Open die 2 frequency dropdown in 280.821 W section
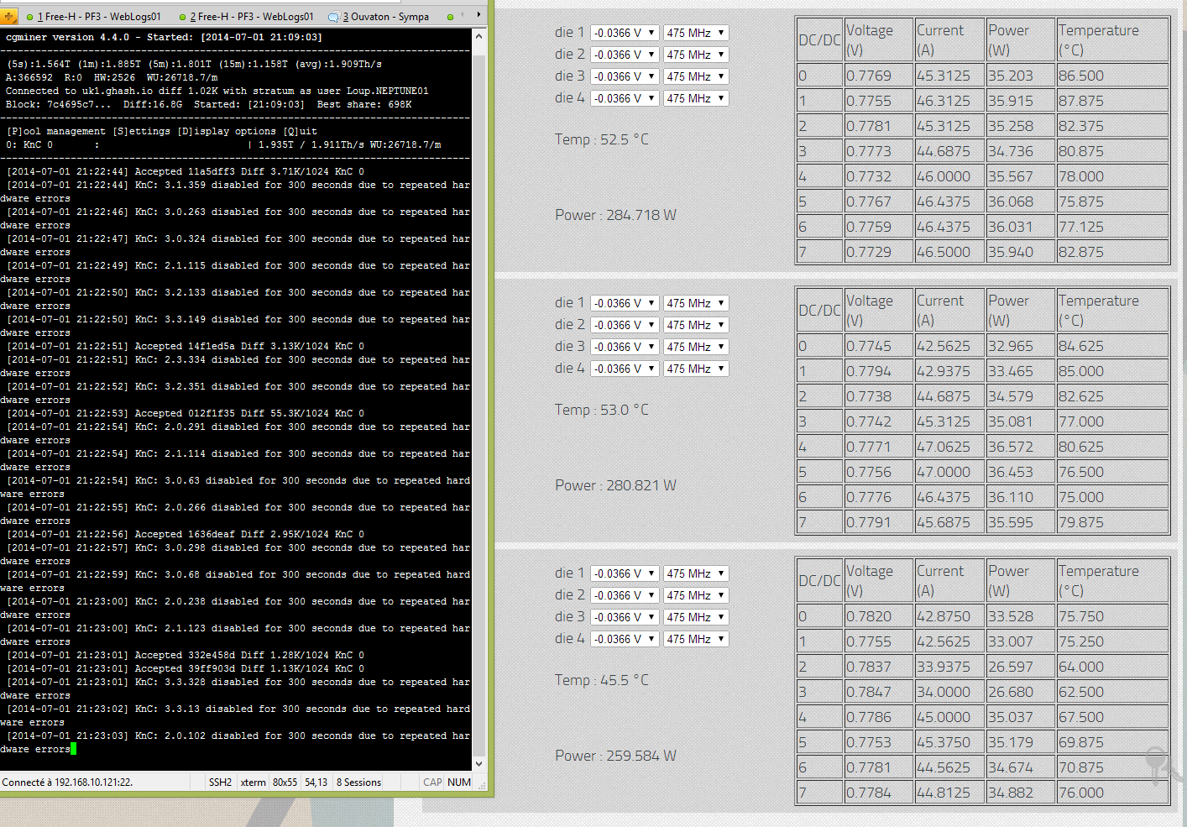 click(696, 325)
